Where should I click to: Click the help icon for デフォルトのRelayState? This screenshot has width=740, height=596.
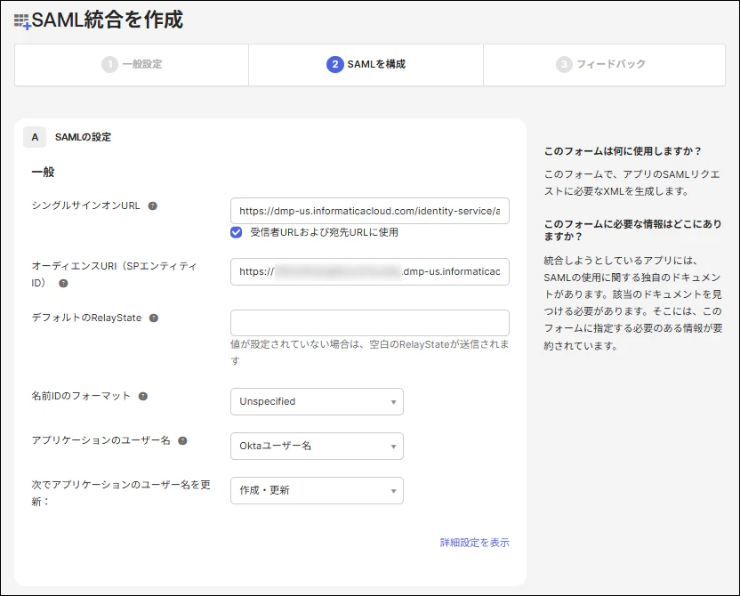155,318
